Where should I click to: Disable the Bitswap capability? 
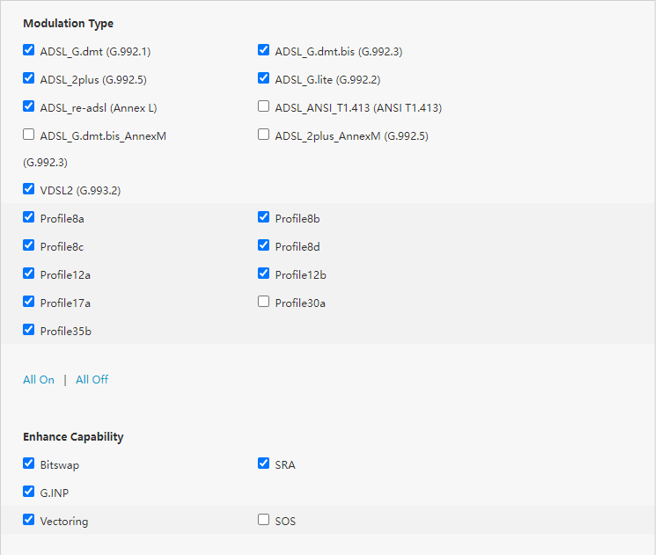tap(29, 464)
